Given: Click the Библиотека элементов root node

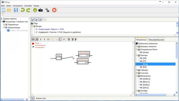Looking at the screenshot, I should (148, 43).
